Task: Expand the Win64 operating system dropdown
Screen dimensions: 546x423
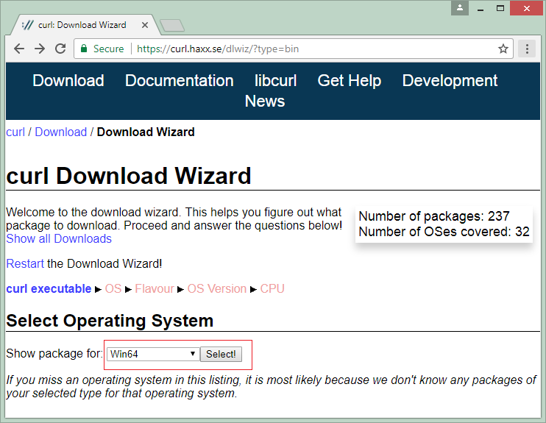Action: point(153,354)
